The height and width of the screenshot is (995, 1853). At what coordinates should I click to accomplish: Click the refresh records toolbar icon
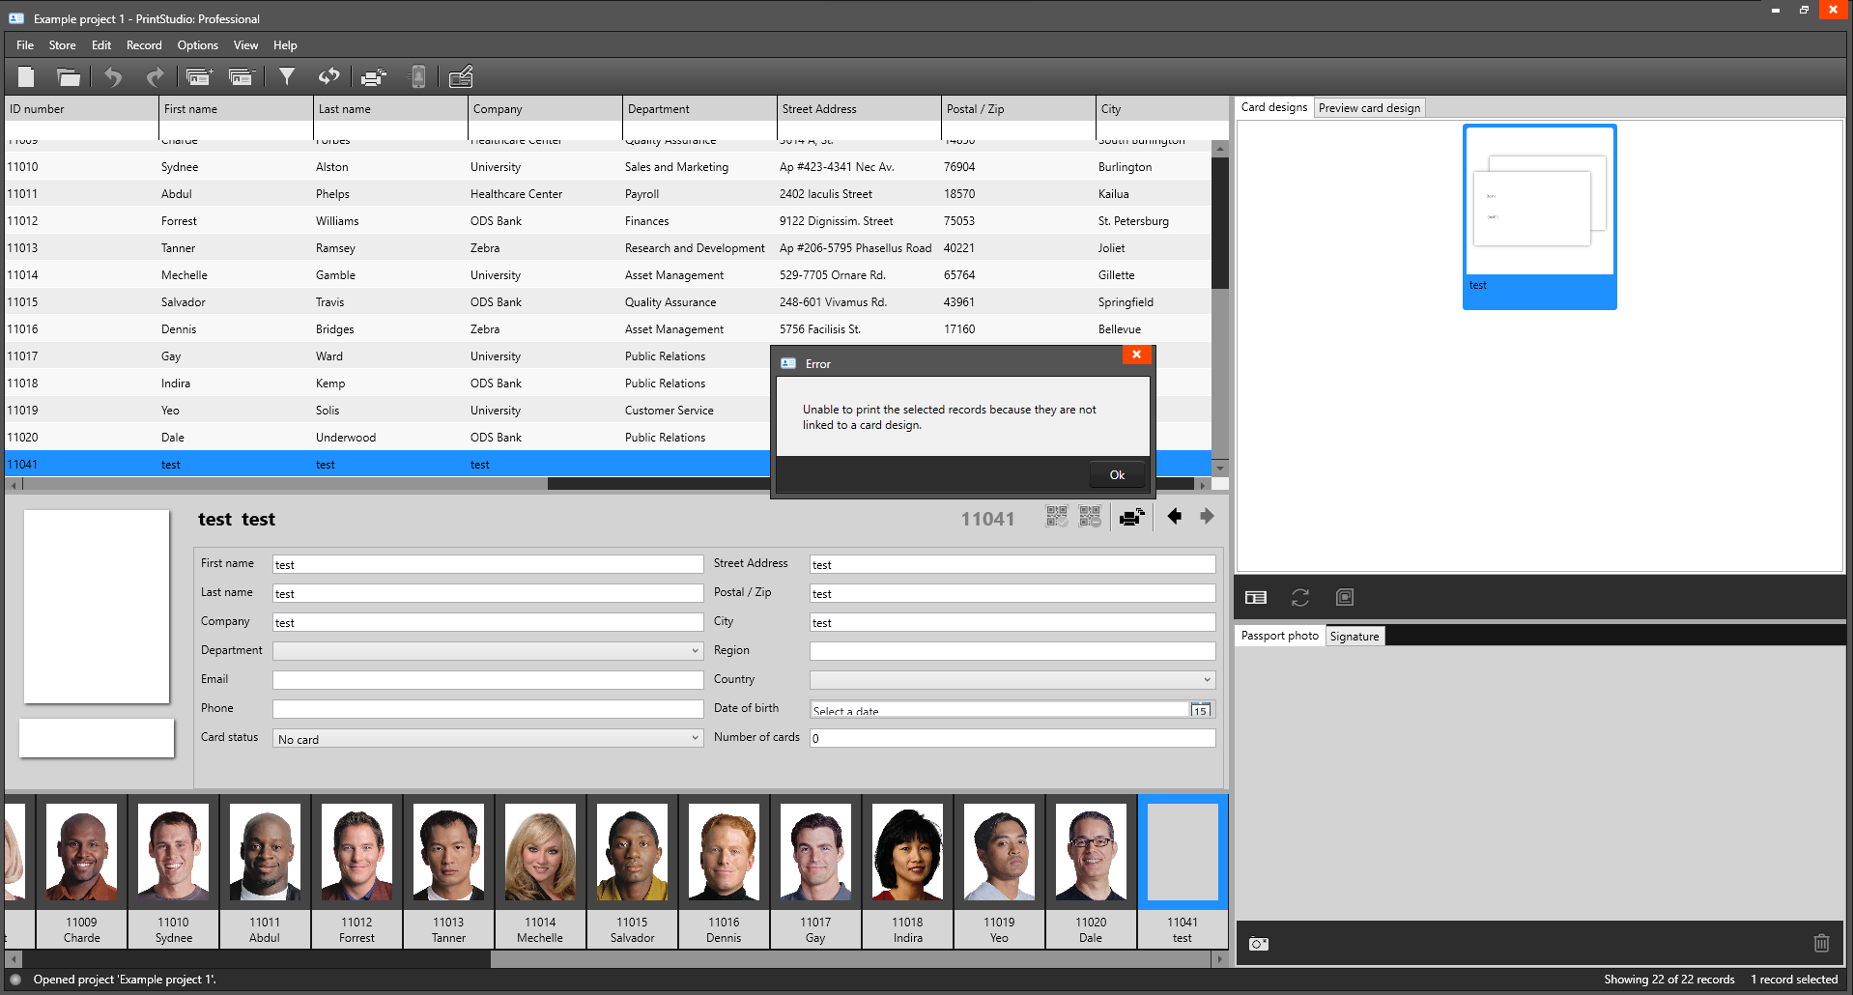pos(329,76)
